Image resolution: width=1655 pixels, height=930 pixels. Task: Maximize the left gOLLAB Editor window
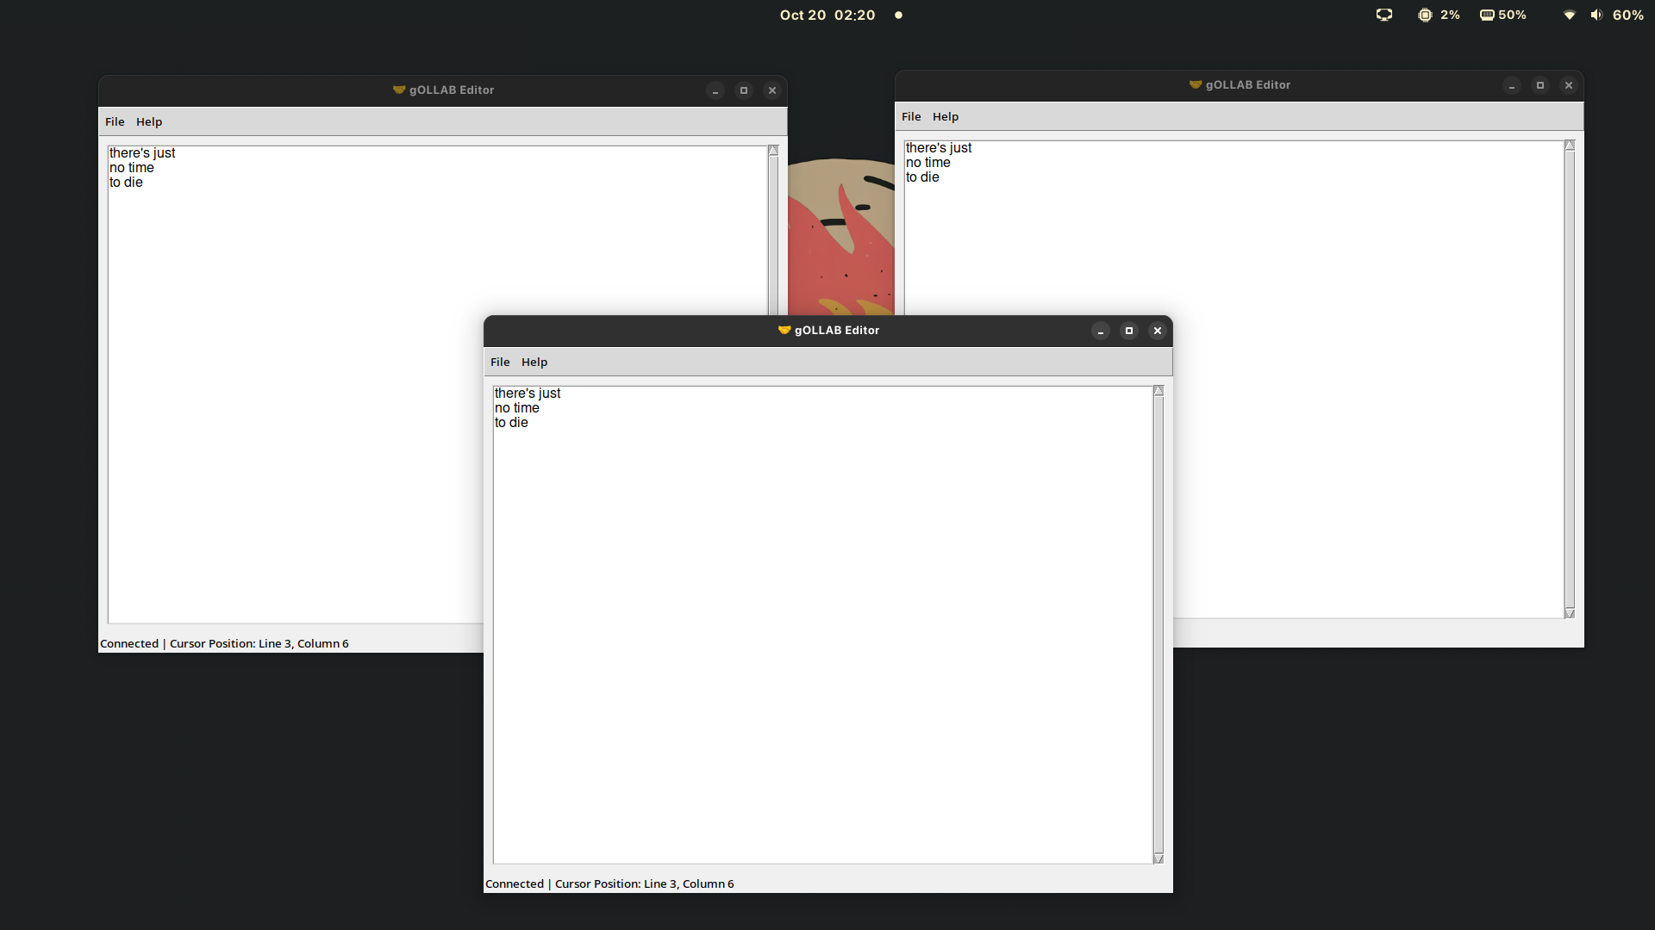(x=744, y=90)
